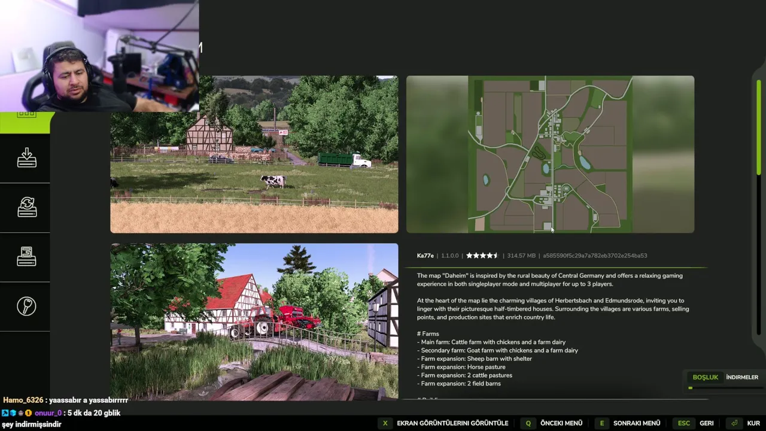Select the İNDİRMELER tab
Image resolution: width=766 pixels, height=431 pixels.
click(742, 377)
